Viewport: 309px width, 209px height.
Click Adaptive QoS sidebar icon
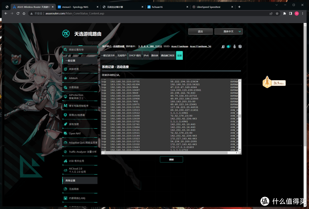click(66, 143)
